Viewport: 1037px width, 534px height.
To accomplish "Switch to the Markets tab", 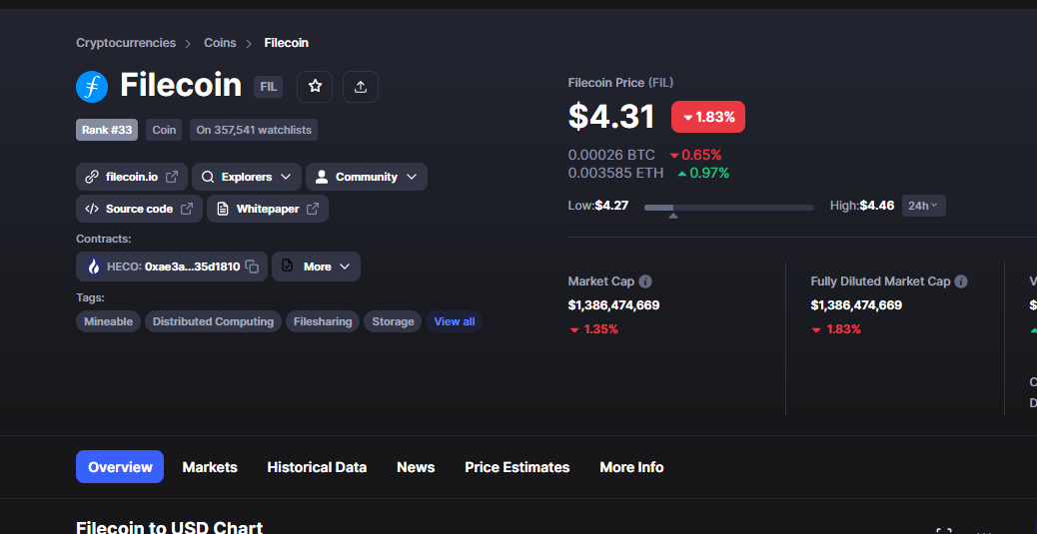I will point(210,467).
